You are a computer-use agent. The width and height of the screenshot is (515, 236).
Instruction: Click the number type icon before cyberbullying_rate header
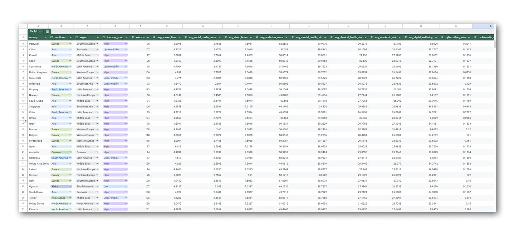[x=442, y=37]
